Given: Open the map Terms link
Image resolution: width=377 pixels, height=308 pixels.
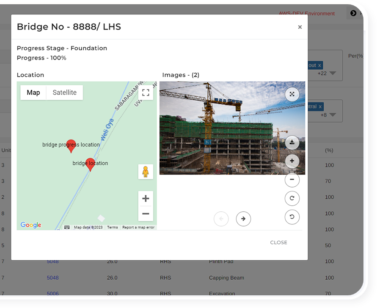Looking at the screenshot, I should [x=113, y=227].
